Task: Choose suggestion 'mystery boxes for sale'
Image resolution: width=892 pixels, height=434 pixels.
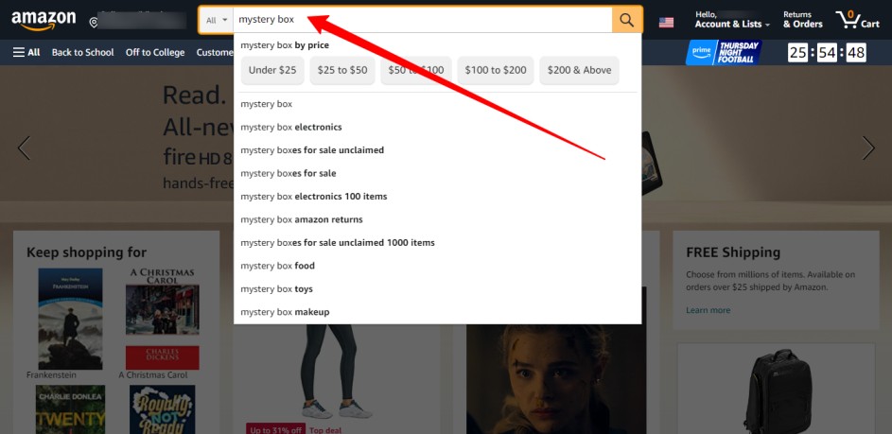Action: point(437,173)
